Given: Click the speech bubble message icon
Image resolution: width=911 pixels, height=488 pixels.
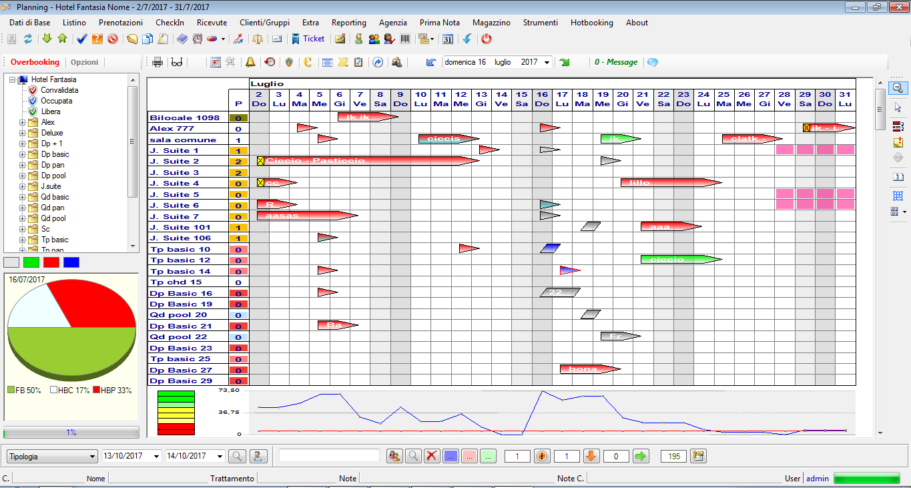Looking at the screenshot, I should coord(653,62).
